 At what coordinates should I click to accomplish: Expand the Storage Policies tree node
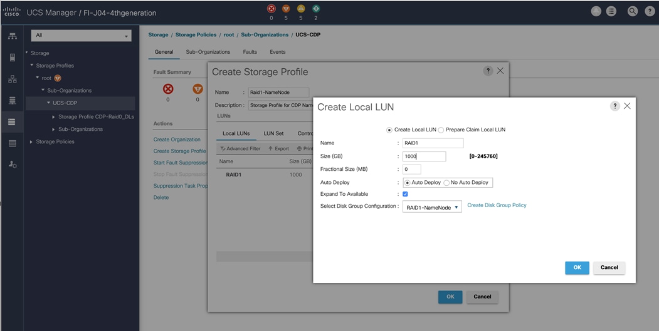coord(31,142)
